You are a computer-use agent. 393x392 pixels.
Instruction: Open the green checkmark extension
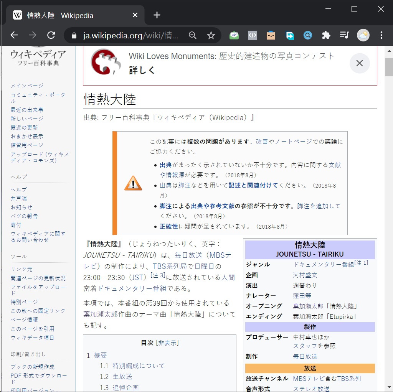(234, 35)
